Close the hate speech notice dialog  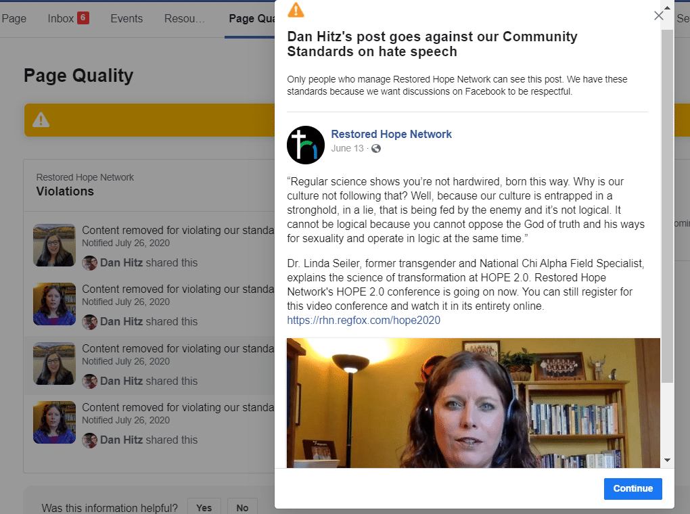tap(658, 16)
